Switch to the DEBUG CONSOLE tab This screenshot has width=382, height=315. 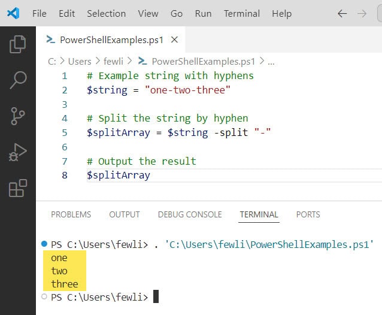[x=190, y=214]
